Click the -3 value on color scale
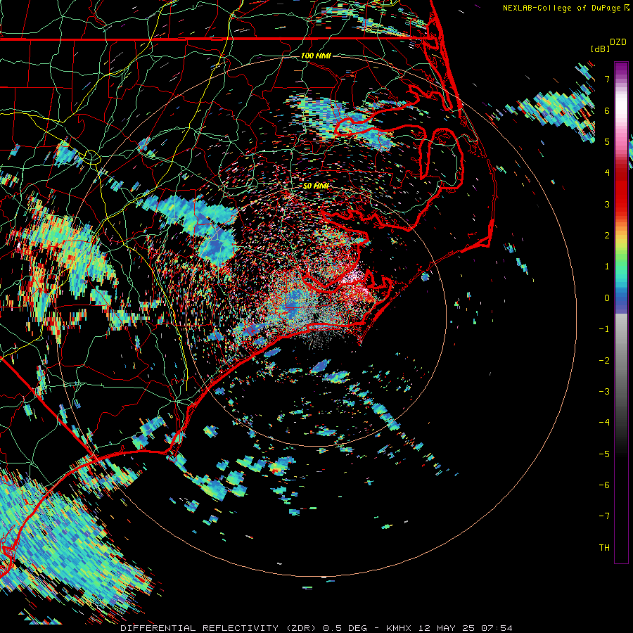Image resolution: width=633 pixels, height=633 pixels. [604, 392]
